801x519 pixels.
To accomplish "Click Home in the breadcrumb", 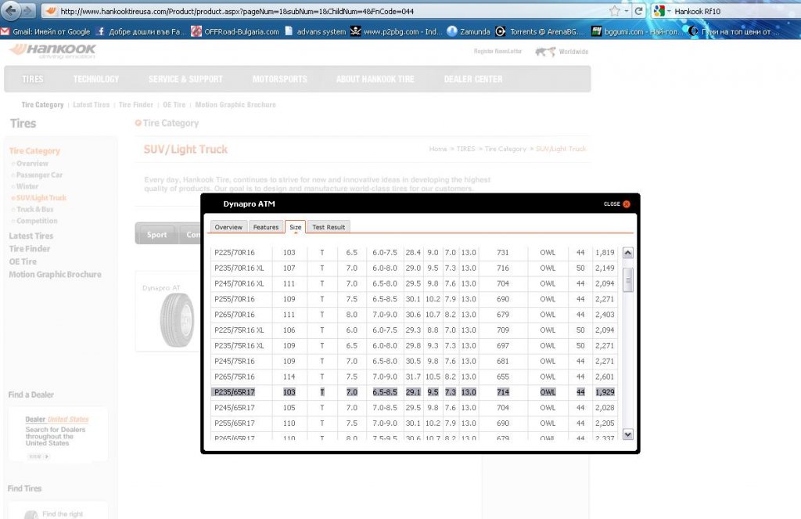I will point(438,149).
